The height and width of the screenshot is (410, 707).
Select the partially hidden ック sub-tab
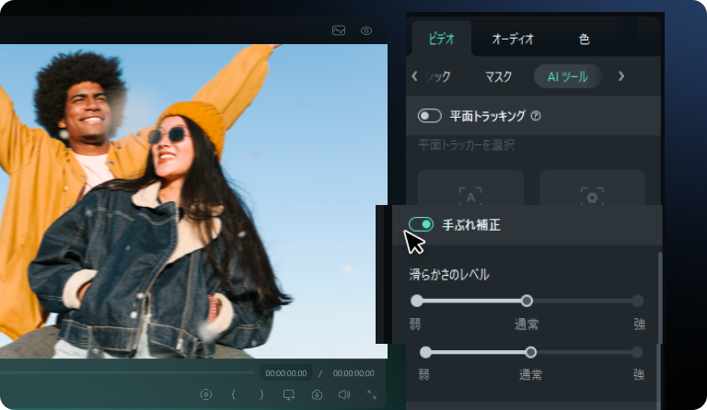pos(438,76)
